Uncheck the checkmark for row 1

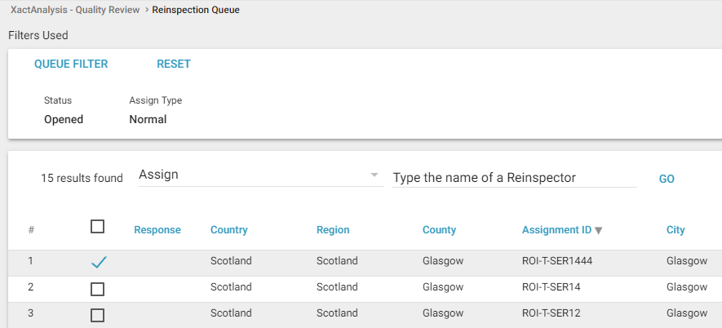[x=98, y=262]
